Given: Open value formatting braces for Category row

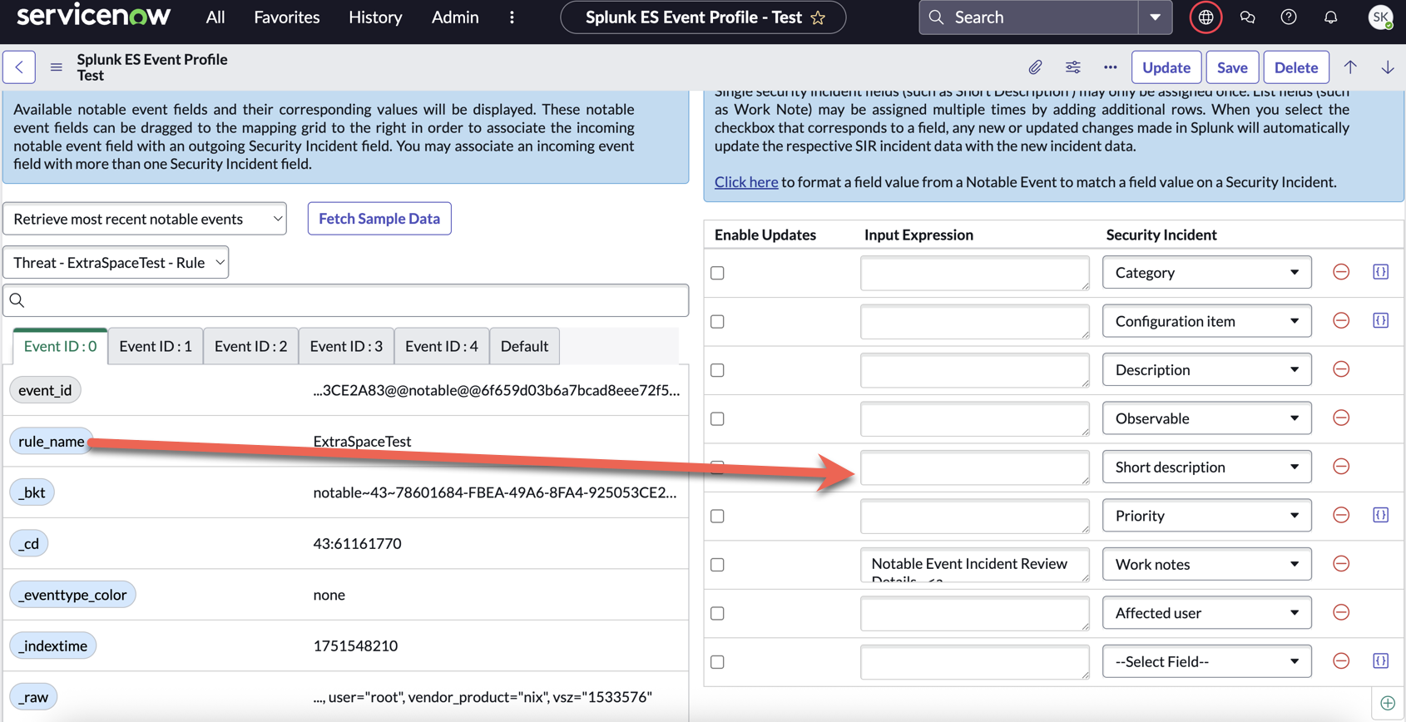Looking at the screenshot, I should click(1381, 272).
